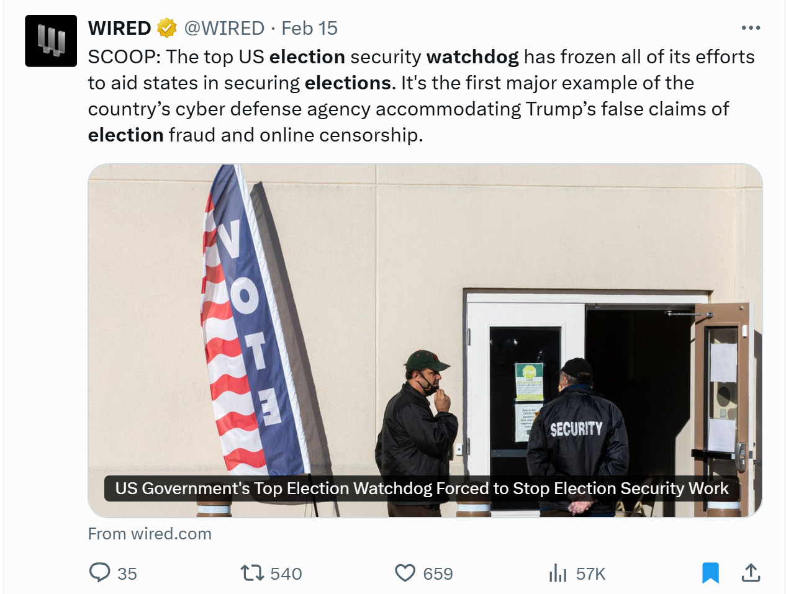Viewport: 786px width, 594px height.
Task: Open the WIRED profile avatar
Action: tap(51, 41)
